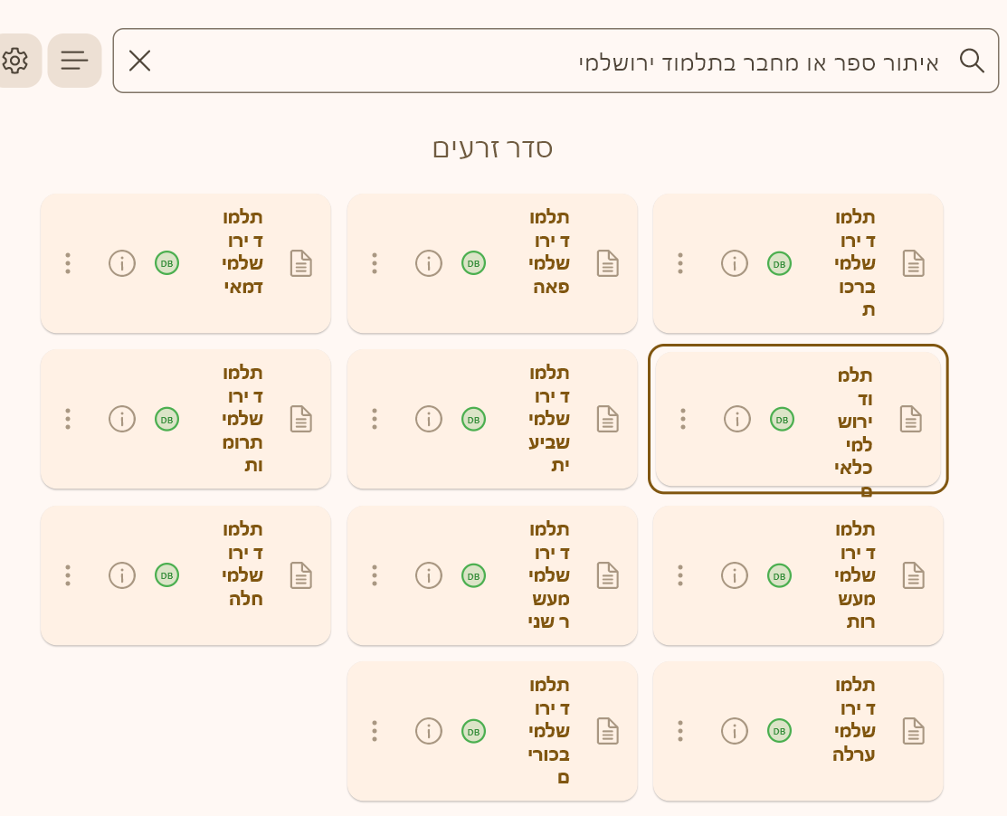Click the document icon on the Demai card
Screen dimensions: 1007x816
[x=300, y=263]
